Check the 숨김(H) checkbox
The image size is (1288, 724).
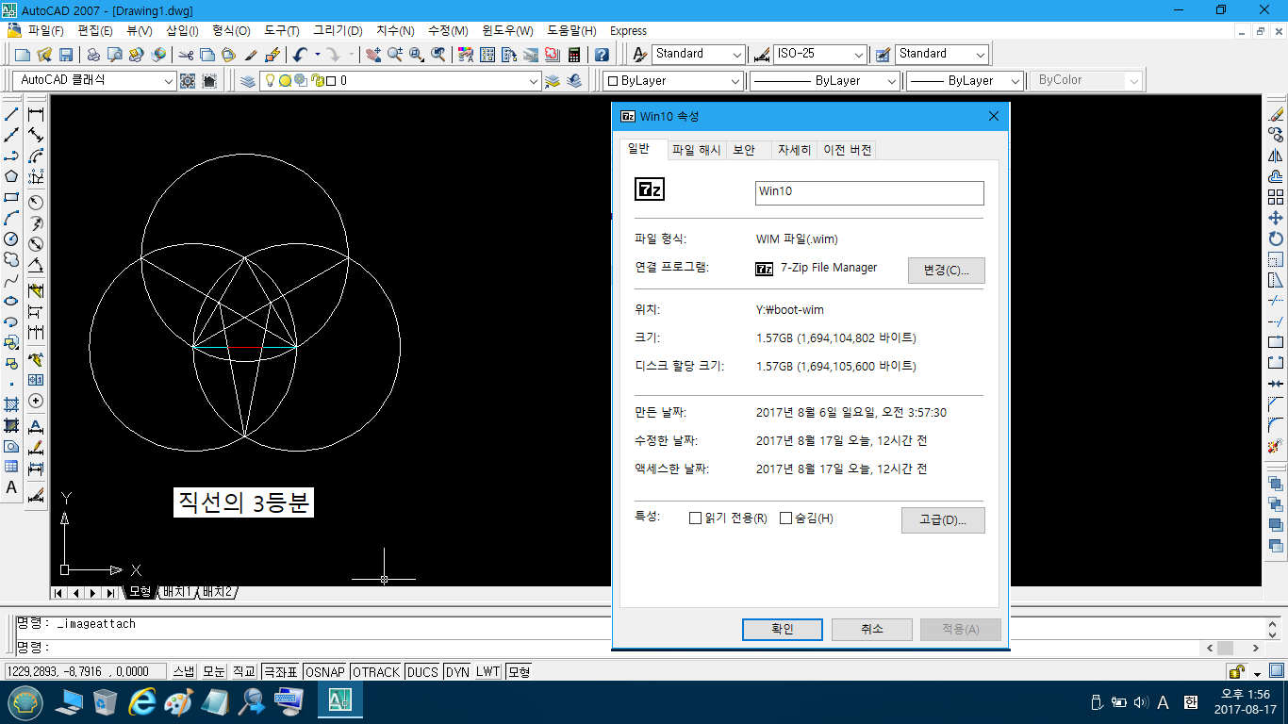pos(785,518)
